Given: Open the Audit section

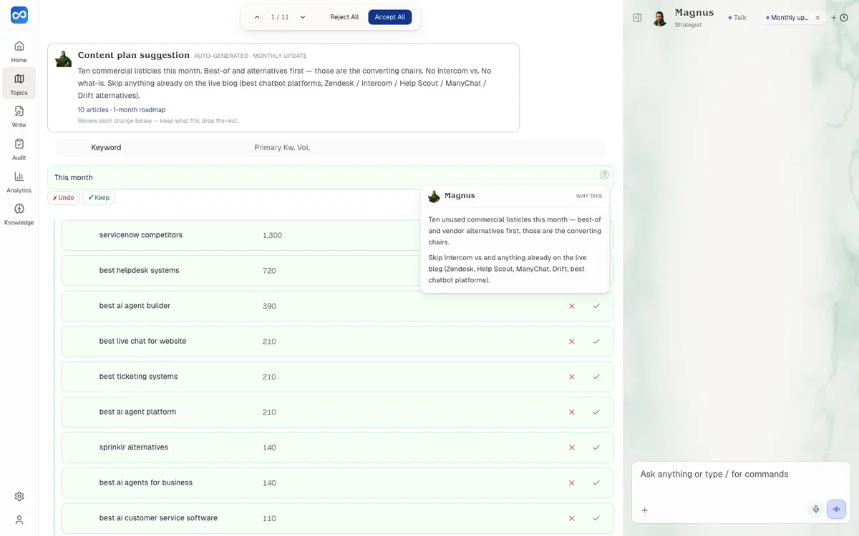Looking at the screenshot, I should 19,149.
